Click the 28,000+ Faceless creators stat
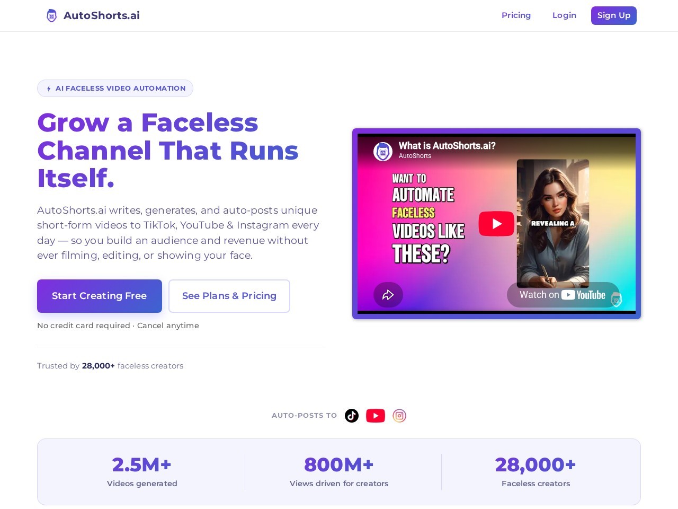This screenshot has width=678, height=509. point(536,472)
